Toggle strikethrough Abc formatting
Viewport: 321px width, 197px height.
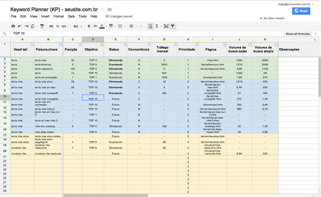pyautogui.click(x=95, y=26)
